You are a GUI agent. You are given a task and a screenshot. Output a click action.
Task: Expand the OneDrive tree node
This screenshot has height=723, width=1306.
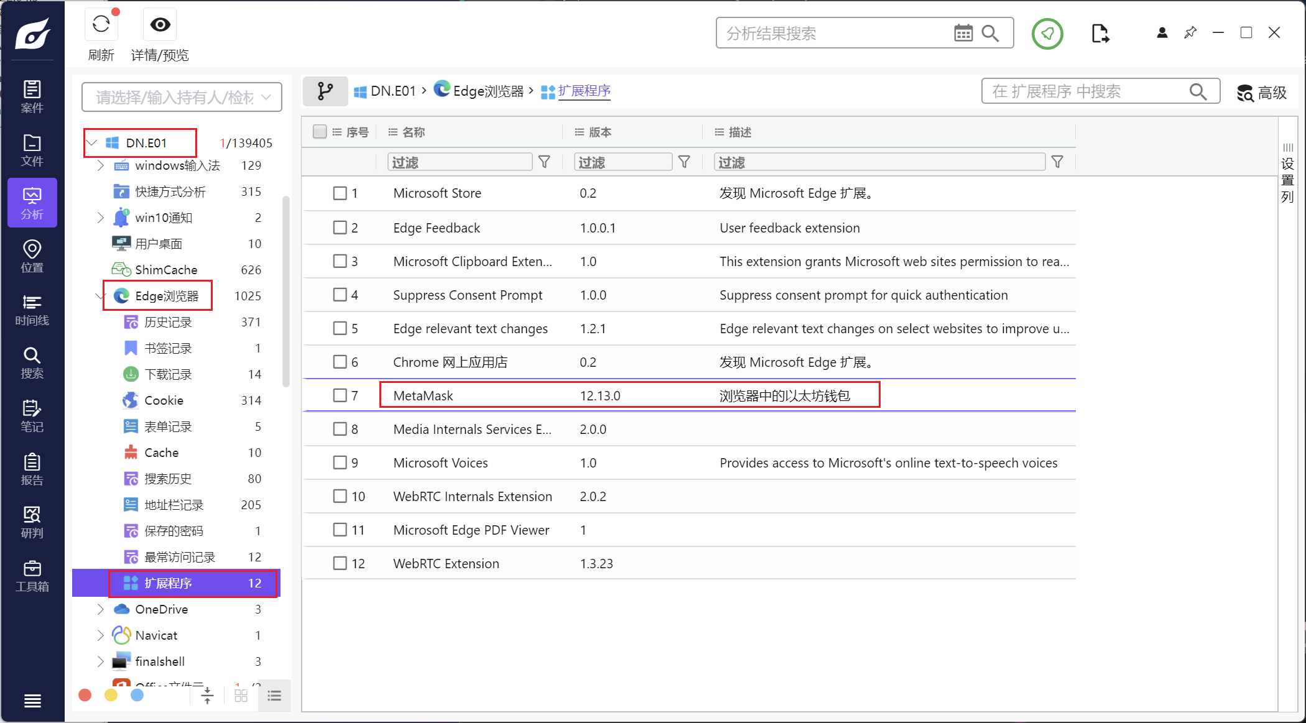(101, 609)
